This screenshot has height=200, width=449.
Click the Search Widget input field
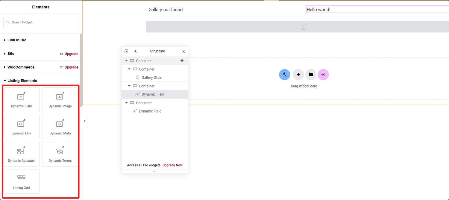[x=41, y=22]
